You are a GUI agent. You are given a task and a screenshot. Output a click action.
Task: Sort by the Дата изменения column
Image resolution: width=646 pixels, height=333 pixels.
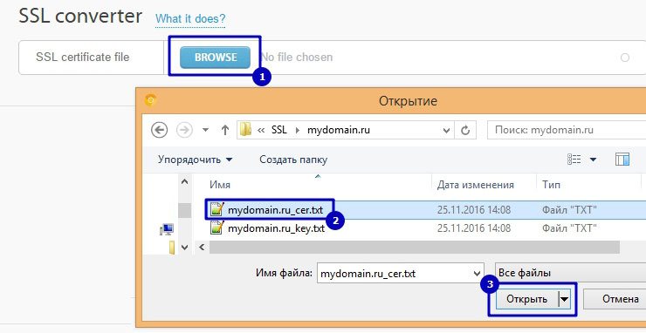point(476,185)
